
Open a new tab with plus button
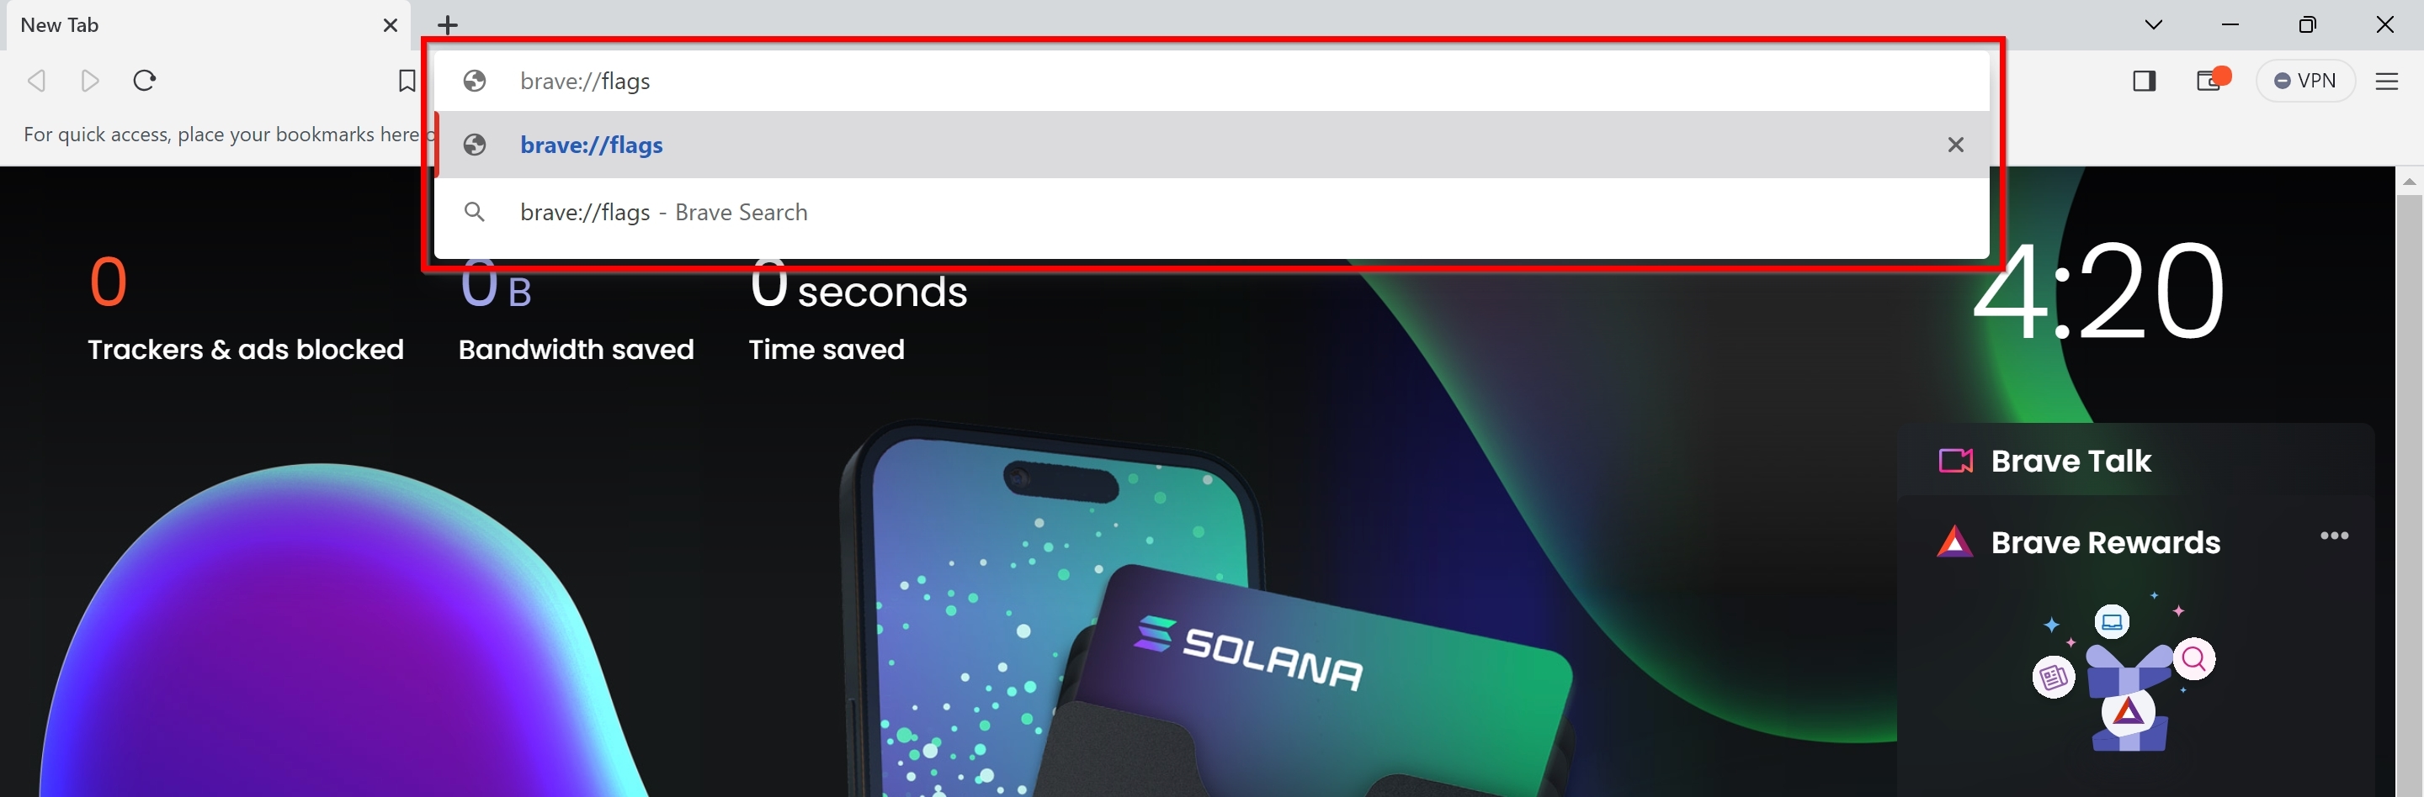(x=448, y=25)
